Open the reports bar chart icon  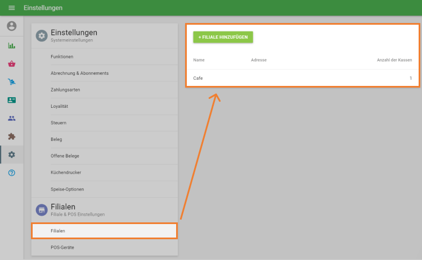[x=11, y=45]
